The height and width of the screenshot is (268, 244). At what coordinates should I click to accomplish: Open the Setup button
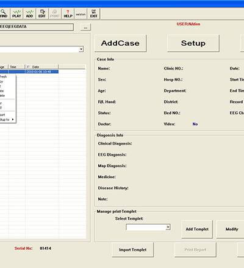pos(193,43)
